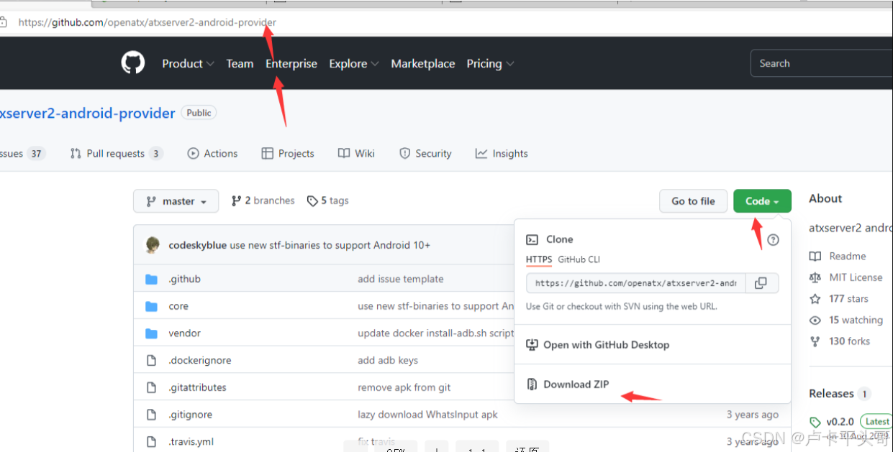Go to the Wiki tab
Image resolution: width=893 pixels, height=452 pixels.
click(x=356, y=153)
